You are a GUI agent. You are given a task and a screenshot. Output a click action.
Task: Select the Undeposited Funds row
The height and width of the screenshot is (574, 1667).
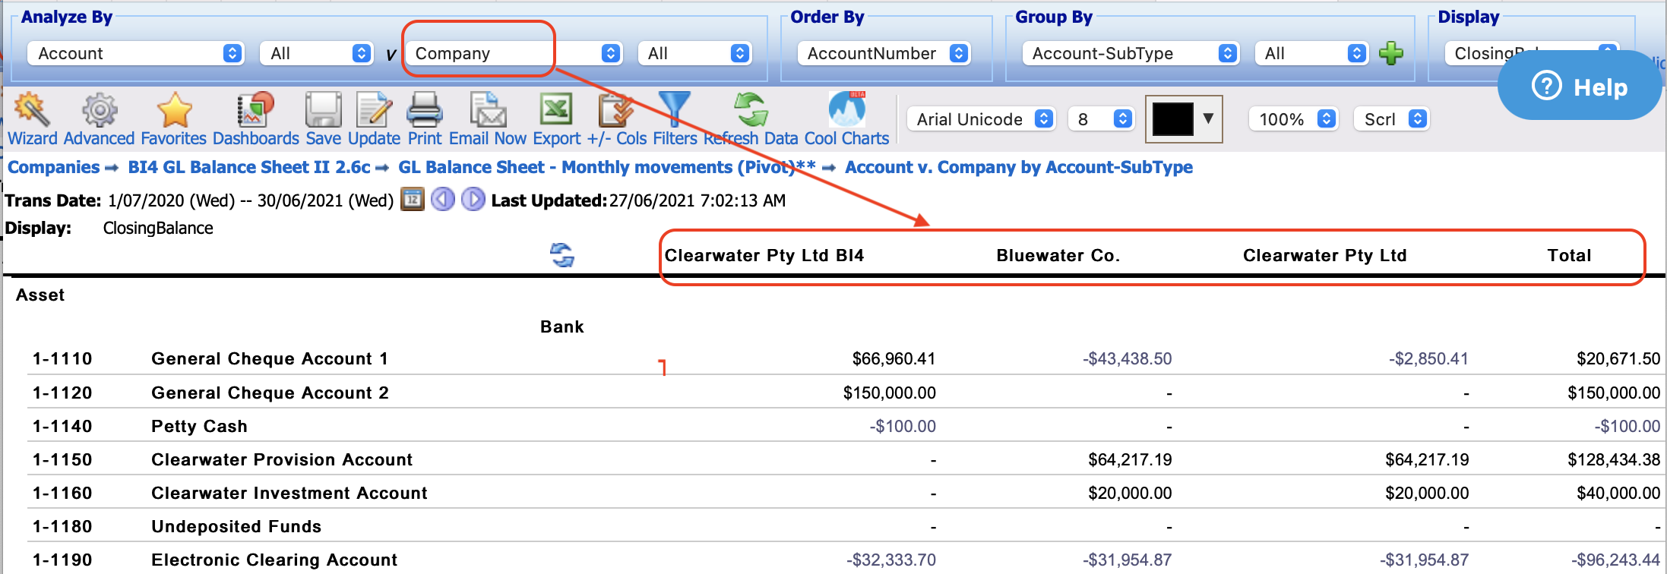(845, 526)
